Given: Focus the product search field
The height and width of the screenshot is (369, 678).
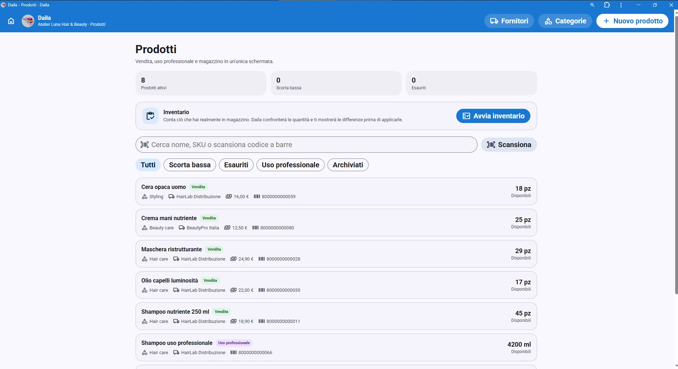Looking at the screenshot, I should tap(306, 145).
